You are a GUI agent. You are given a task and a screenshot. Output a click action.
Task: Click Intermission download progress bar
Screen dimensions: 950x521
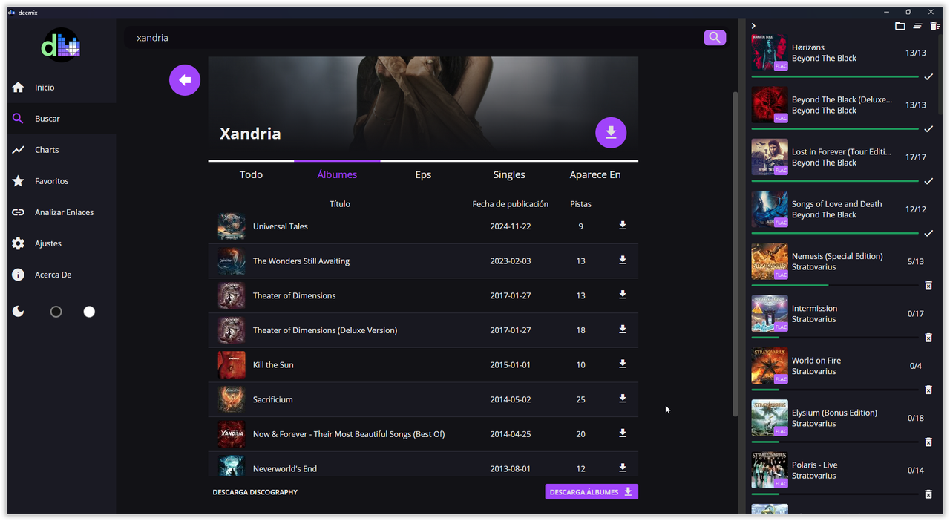coord(835,338)
